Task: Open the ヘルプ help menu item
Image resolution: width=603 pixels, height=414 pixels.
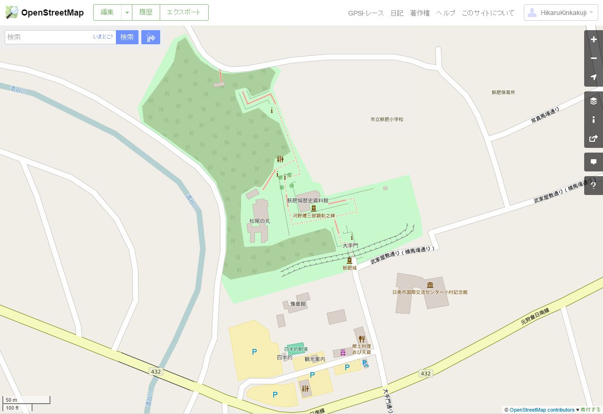Action: [x=446, y=13]
